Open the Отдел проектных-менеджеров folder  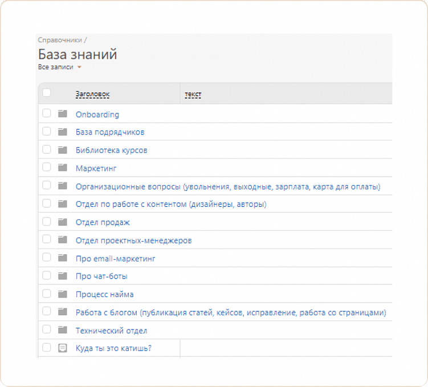[x=133, y=241]
